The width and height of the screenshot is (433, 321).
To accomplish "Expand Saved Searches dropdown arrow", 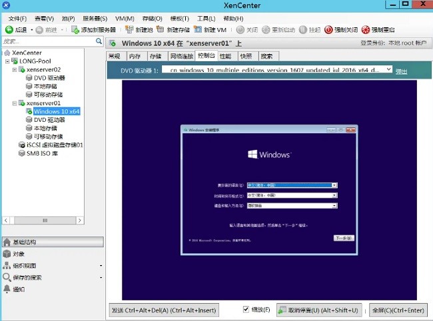I will (x=101, y=278).
